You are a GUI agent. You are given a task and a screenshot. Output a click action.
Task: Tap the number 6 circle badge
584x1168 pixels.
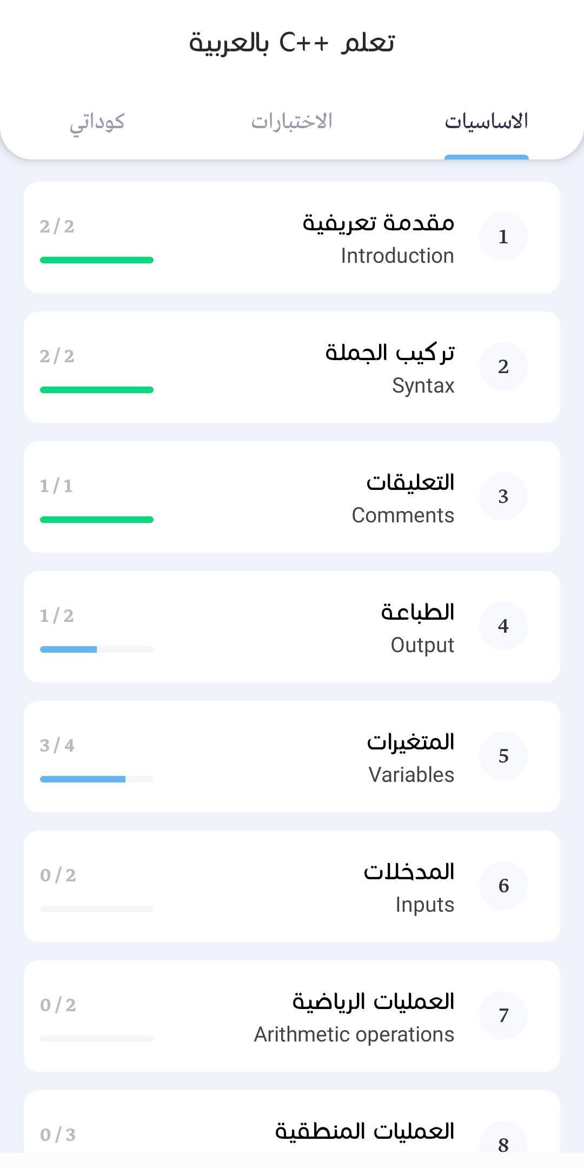coord(503,886)
